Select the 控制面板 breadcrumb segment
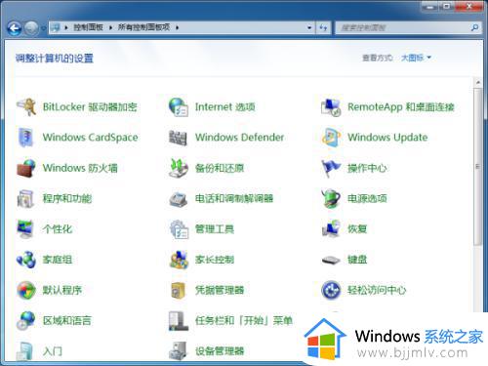 pyautogui.click(x=88, y=27)
